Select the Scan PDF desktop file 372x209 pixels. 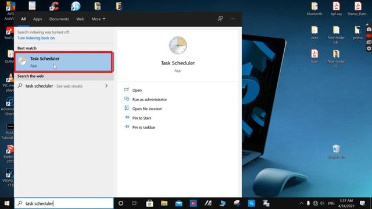coord(314,56)
